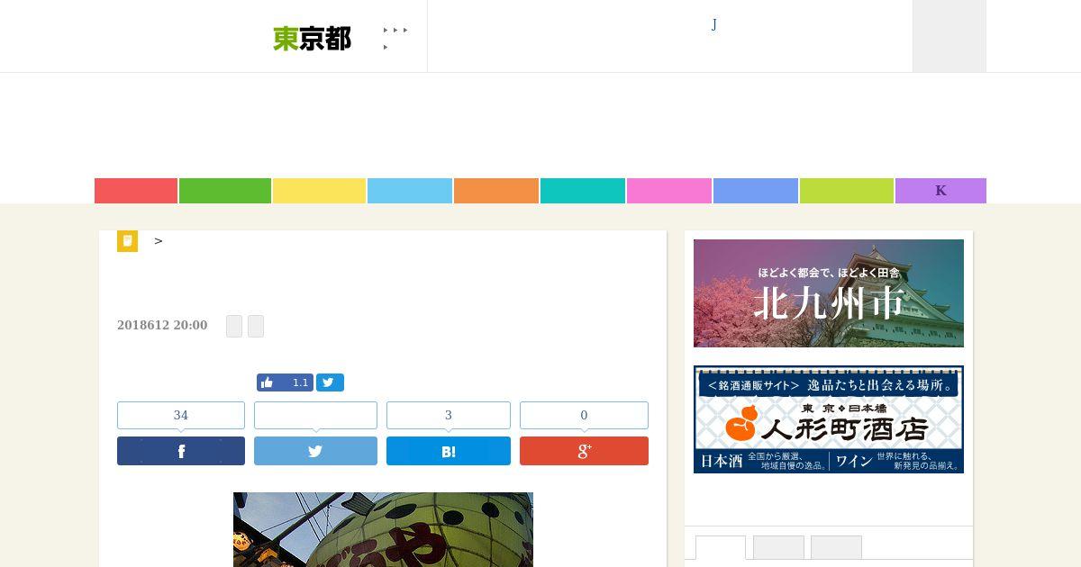The width and height of the screenshot is (1081, 567).
Task: Click the Facebook share count 34
Action: click(181, 415)
